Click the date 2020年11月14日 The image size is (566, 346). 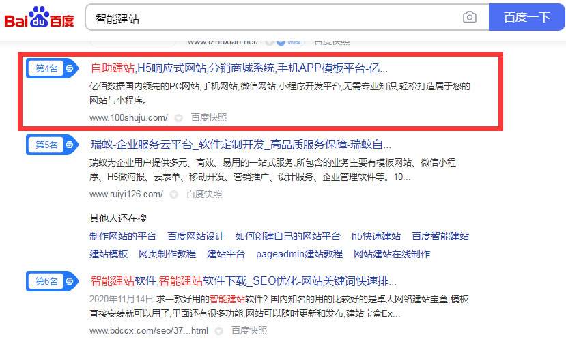pyautogui.click(x=122, y=299)
